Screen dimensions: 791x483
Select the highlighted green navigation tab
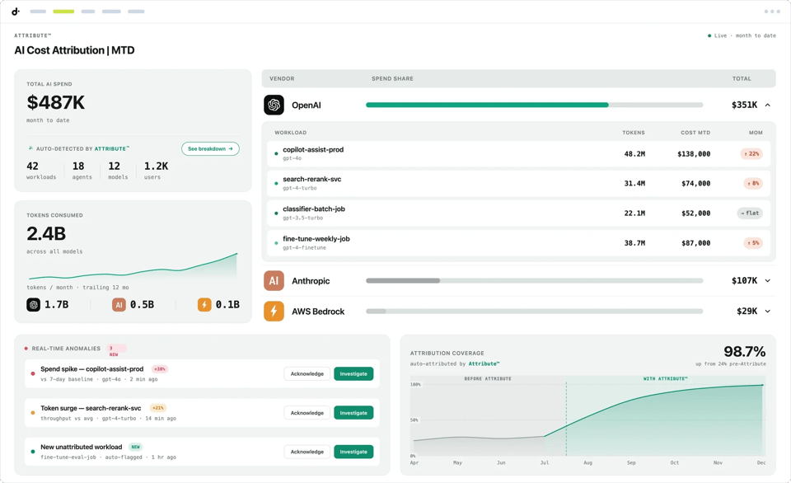63,11
